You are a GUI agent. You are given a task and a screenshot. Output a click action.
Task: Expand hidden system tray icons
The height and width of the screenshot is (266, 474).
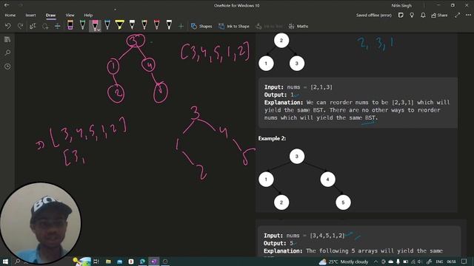coord(375,262)
